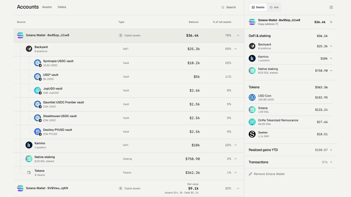Collapse the Backyard positions list
Image resolution: width=351 pixels, height=197 pixels.
click(235, 49)
